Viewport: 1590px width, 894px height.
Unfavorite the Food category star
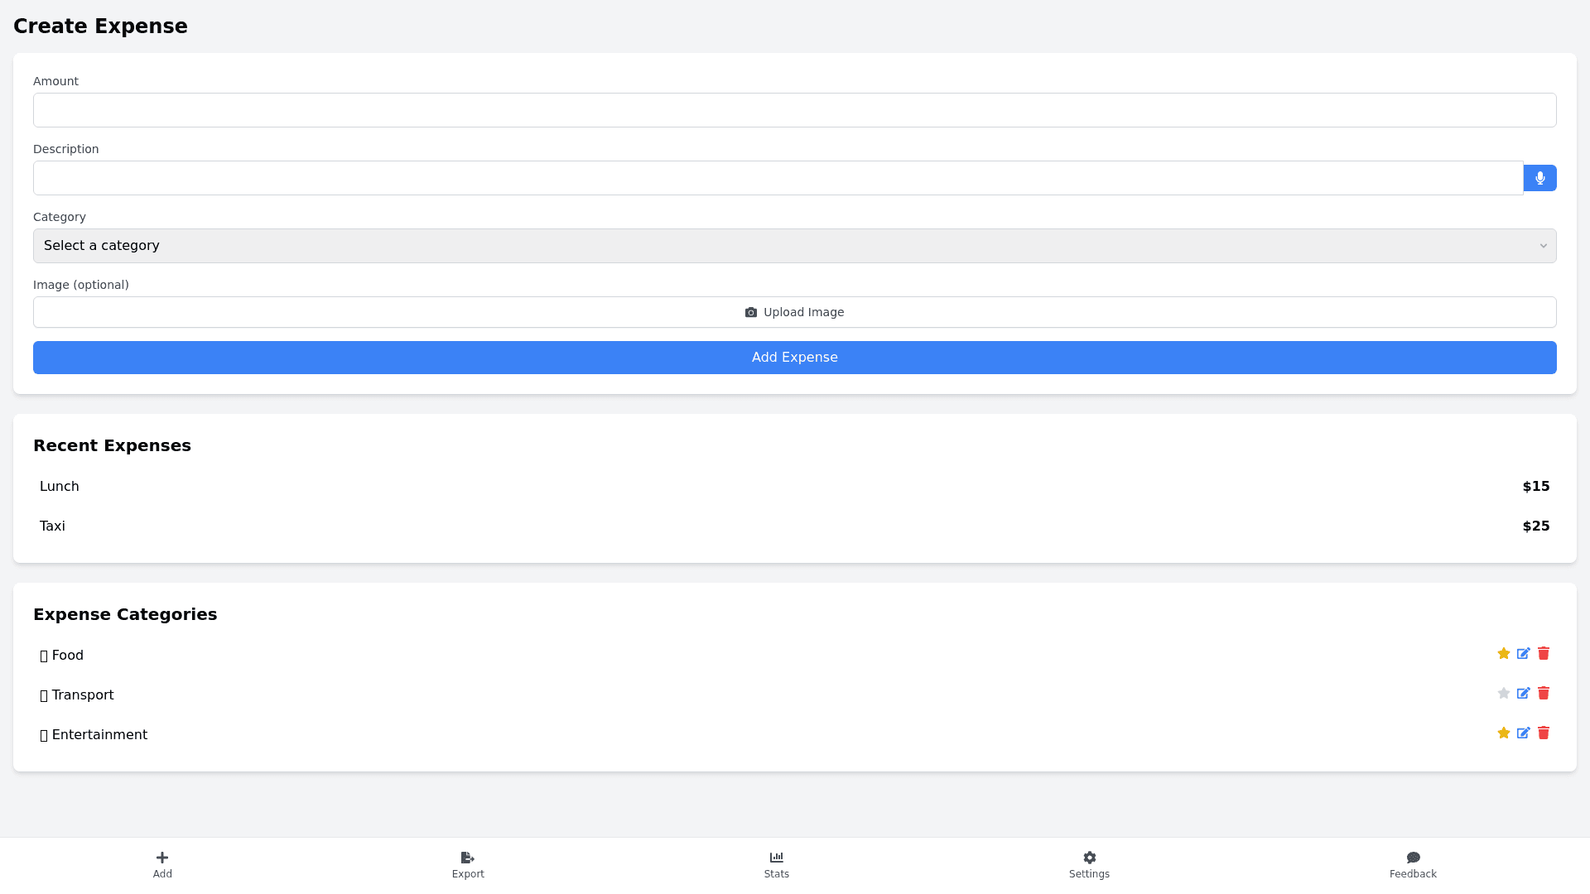click(x=1504, y=654)
